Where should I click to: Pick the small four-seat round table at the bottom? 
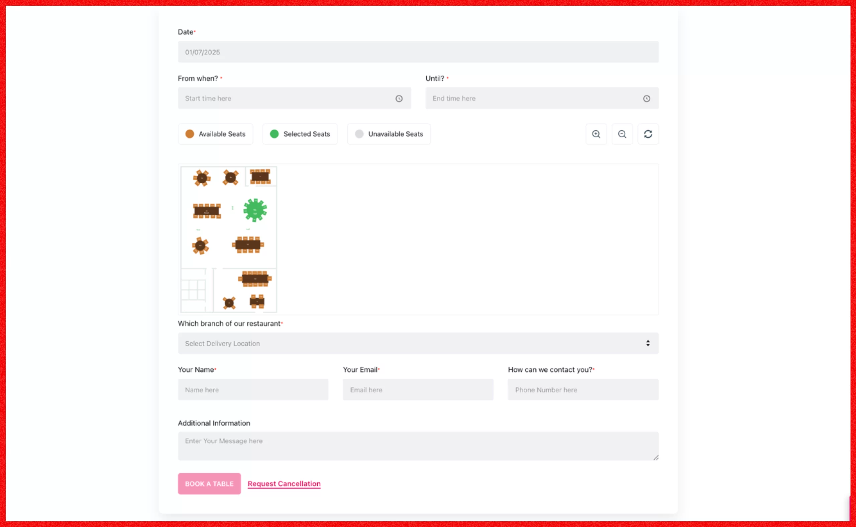229,303
